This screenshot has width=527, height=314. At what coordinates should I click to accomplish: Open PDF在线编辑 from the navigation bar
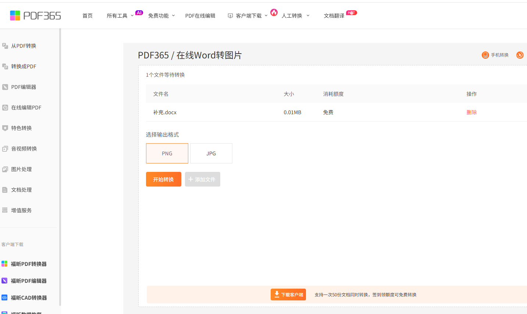pos(200,16)
